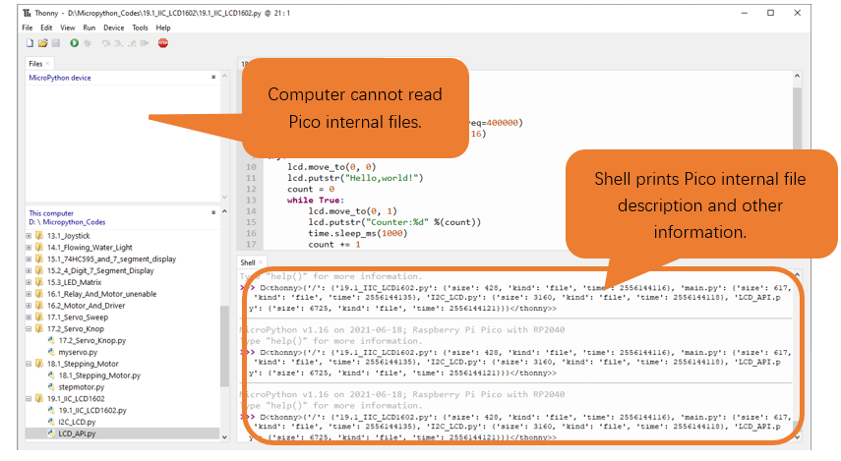Run current script with green play icon
The image size is (841, 461).
tap(74, 43)
